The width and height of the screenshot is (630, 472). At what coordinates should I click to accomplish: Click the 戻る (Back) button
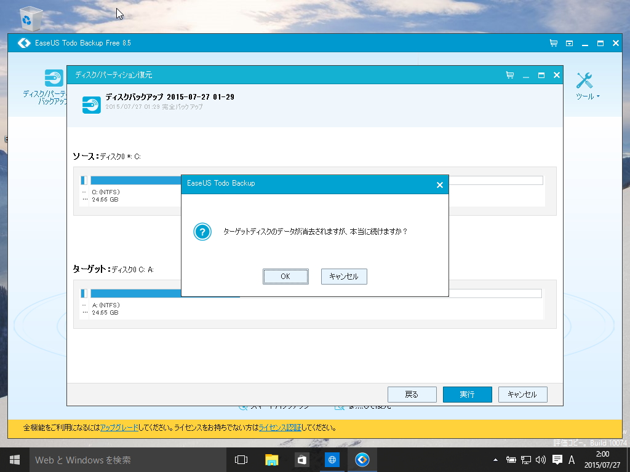[x=412, y=395]
